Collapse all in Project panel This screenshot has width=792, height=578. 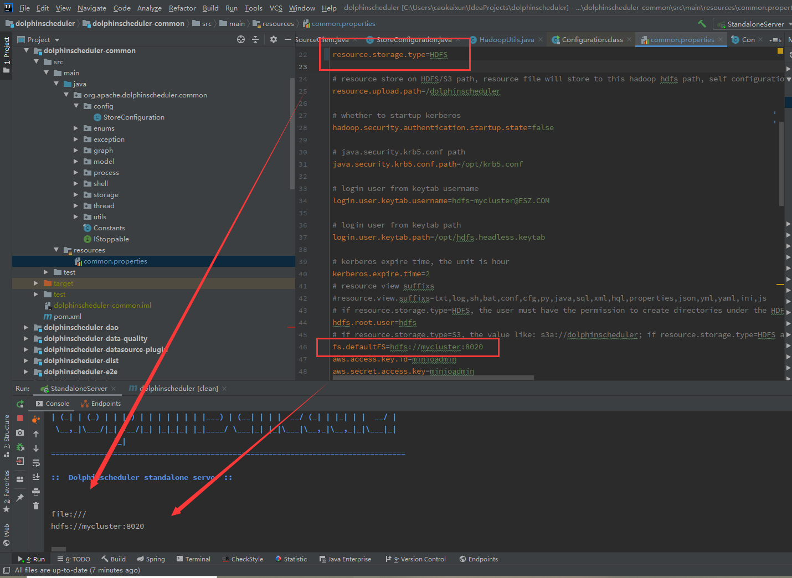(255, 39)
